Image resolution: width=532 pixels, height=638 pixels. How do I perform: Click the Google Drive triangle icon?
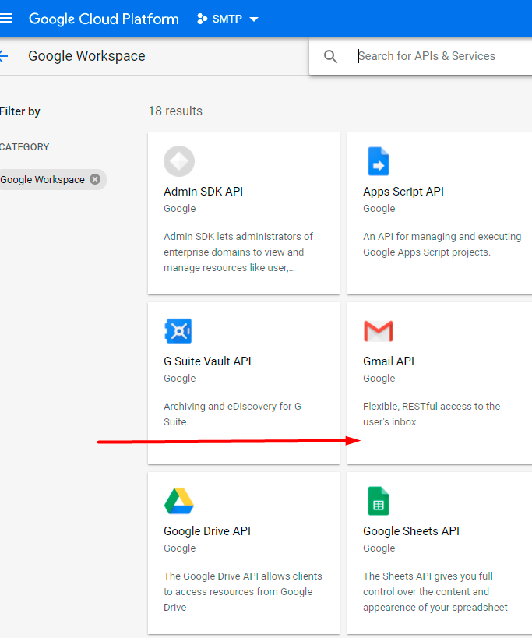click(179, 501)
